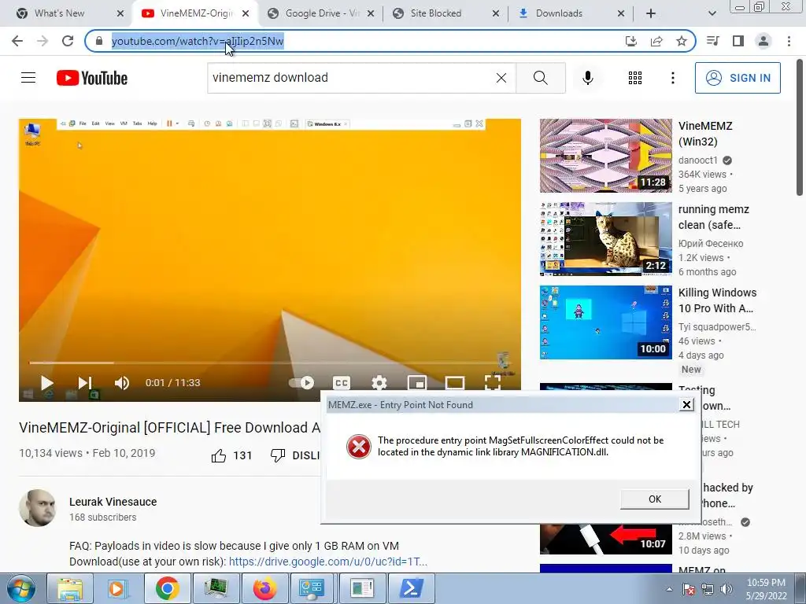Open PowerShell from taskbar
The image size is (806, 604).
[x=411, y=588]
